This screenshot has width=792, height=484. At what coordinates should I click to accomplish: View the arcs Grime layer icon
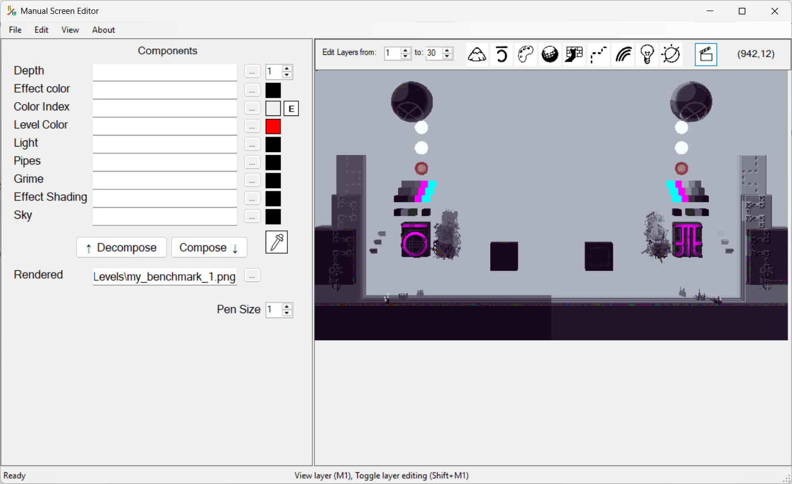pyautogui.click(x=622, y=54)
